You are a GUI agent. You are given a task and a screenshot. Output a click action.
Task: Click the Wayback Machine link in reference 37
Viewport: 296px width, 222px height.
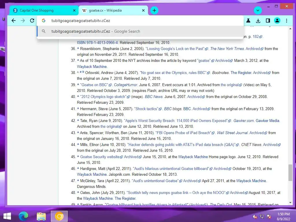(x=92, y=67)
